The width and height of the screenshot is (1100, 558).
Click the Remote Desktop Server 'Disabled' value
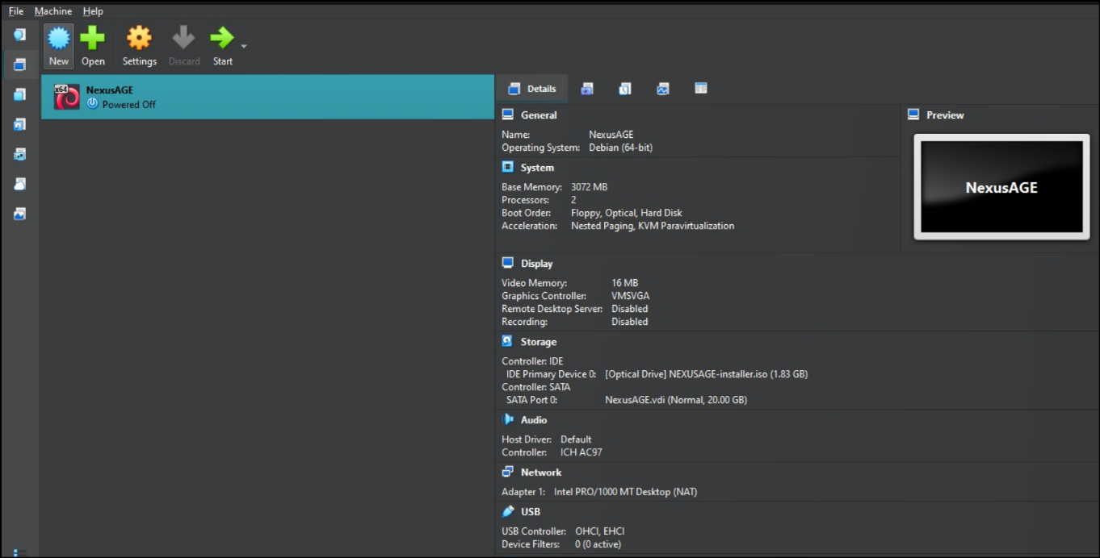click(630, 309)
